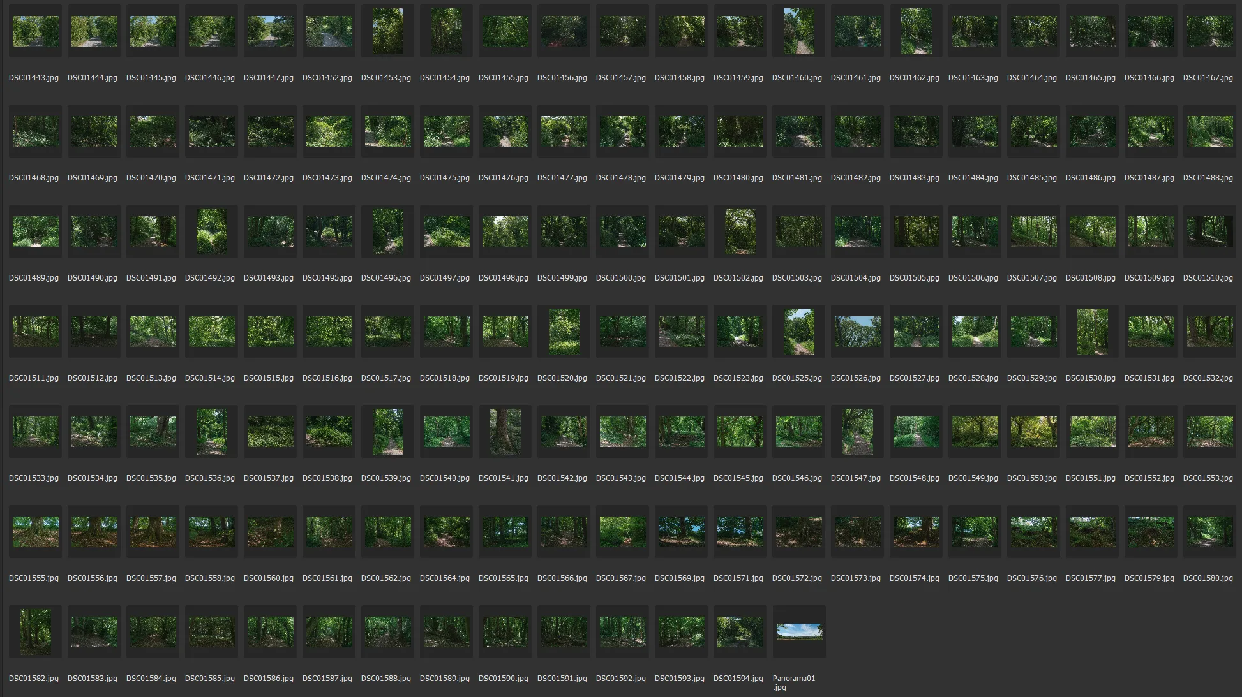This screenshot has width=1242, height=697.
Task: Click the DSC01580.jpg thumbnail
Action: point(1209,532)
